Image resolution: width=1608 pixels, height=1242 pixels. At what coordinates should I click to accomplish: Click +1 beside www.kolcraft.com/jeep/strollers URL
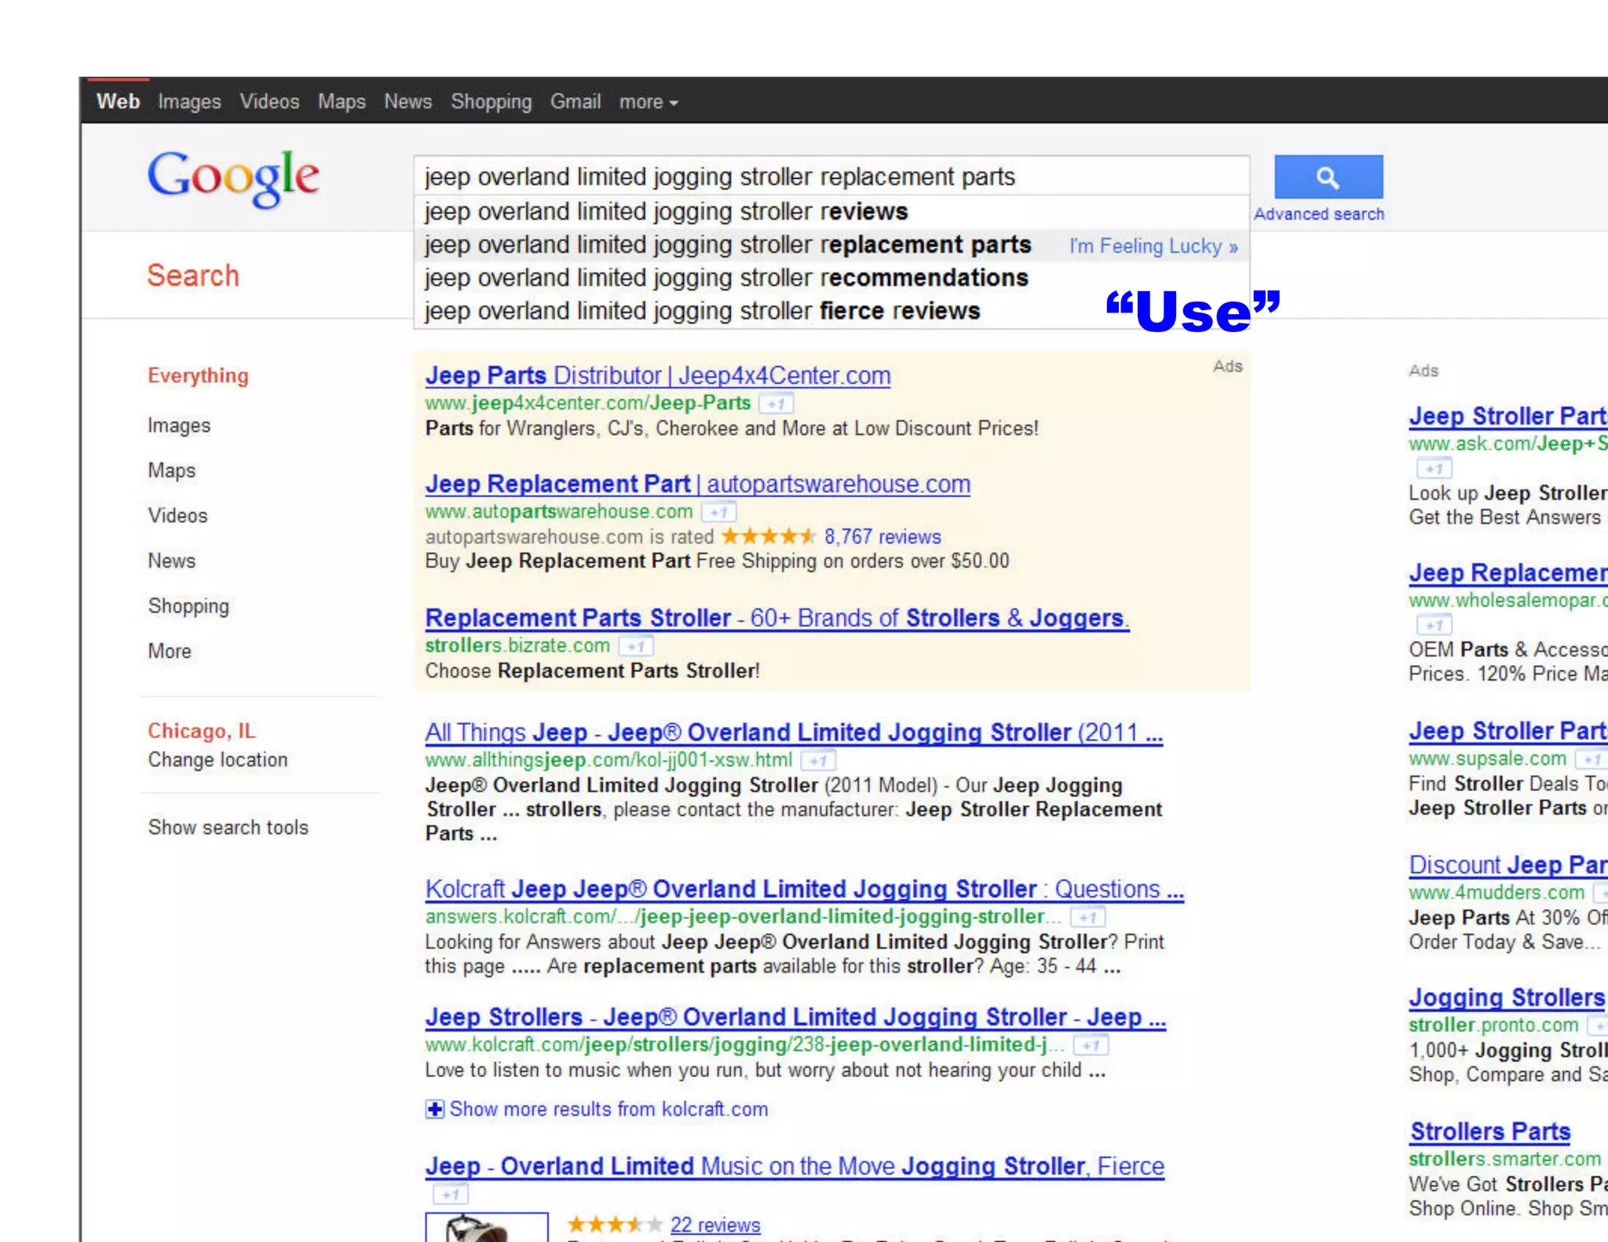click(x=1091, y=1045)
